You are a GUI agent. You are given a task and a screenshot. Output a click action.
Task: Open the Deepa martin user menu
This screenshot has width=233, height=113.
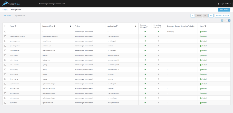point(224,4)
